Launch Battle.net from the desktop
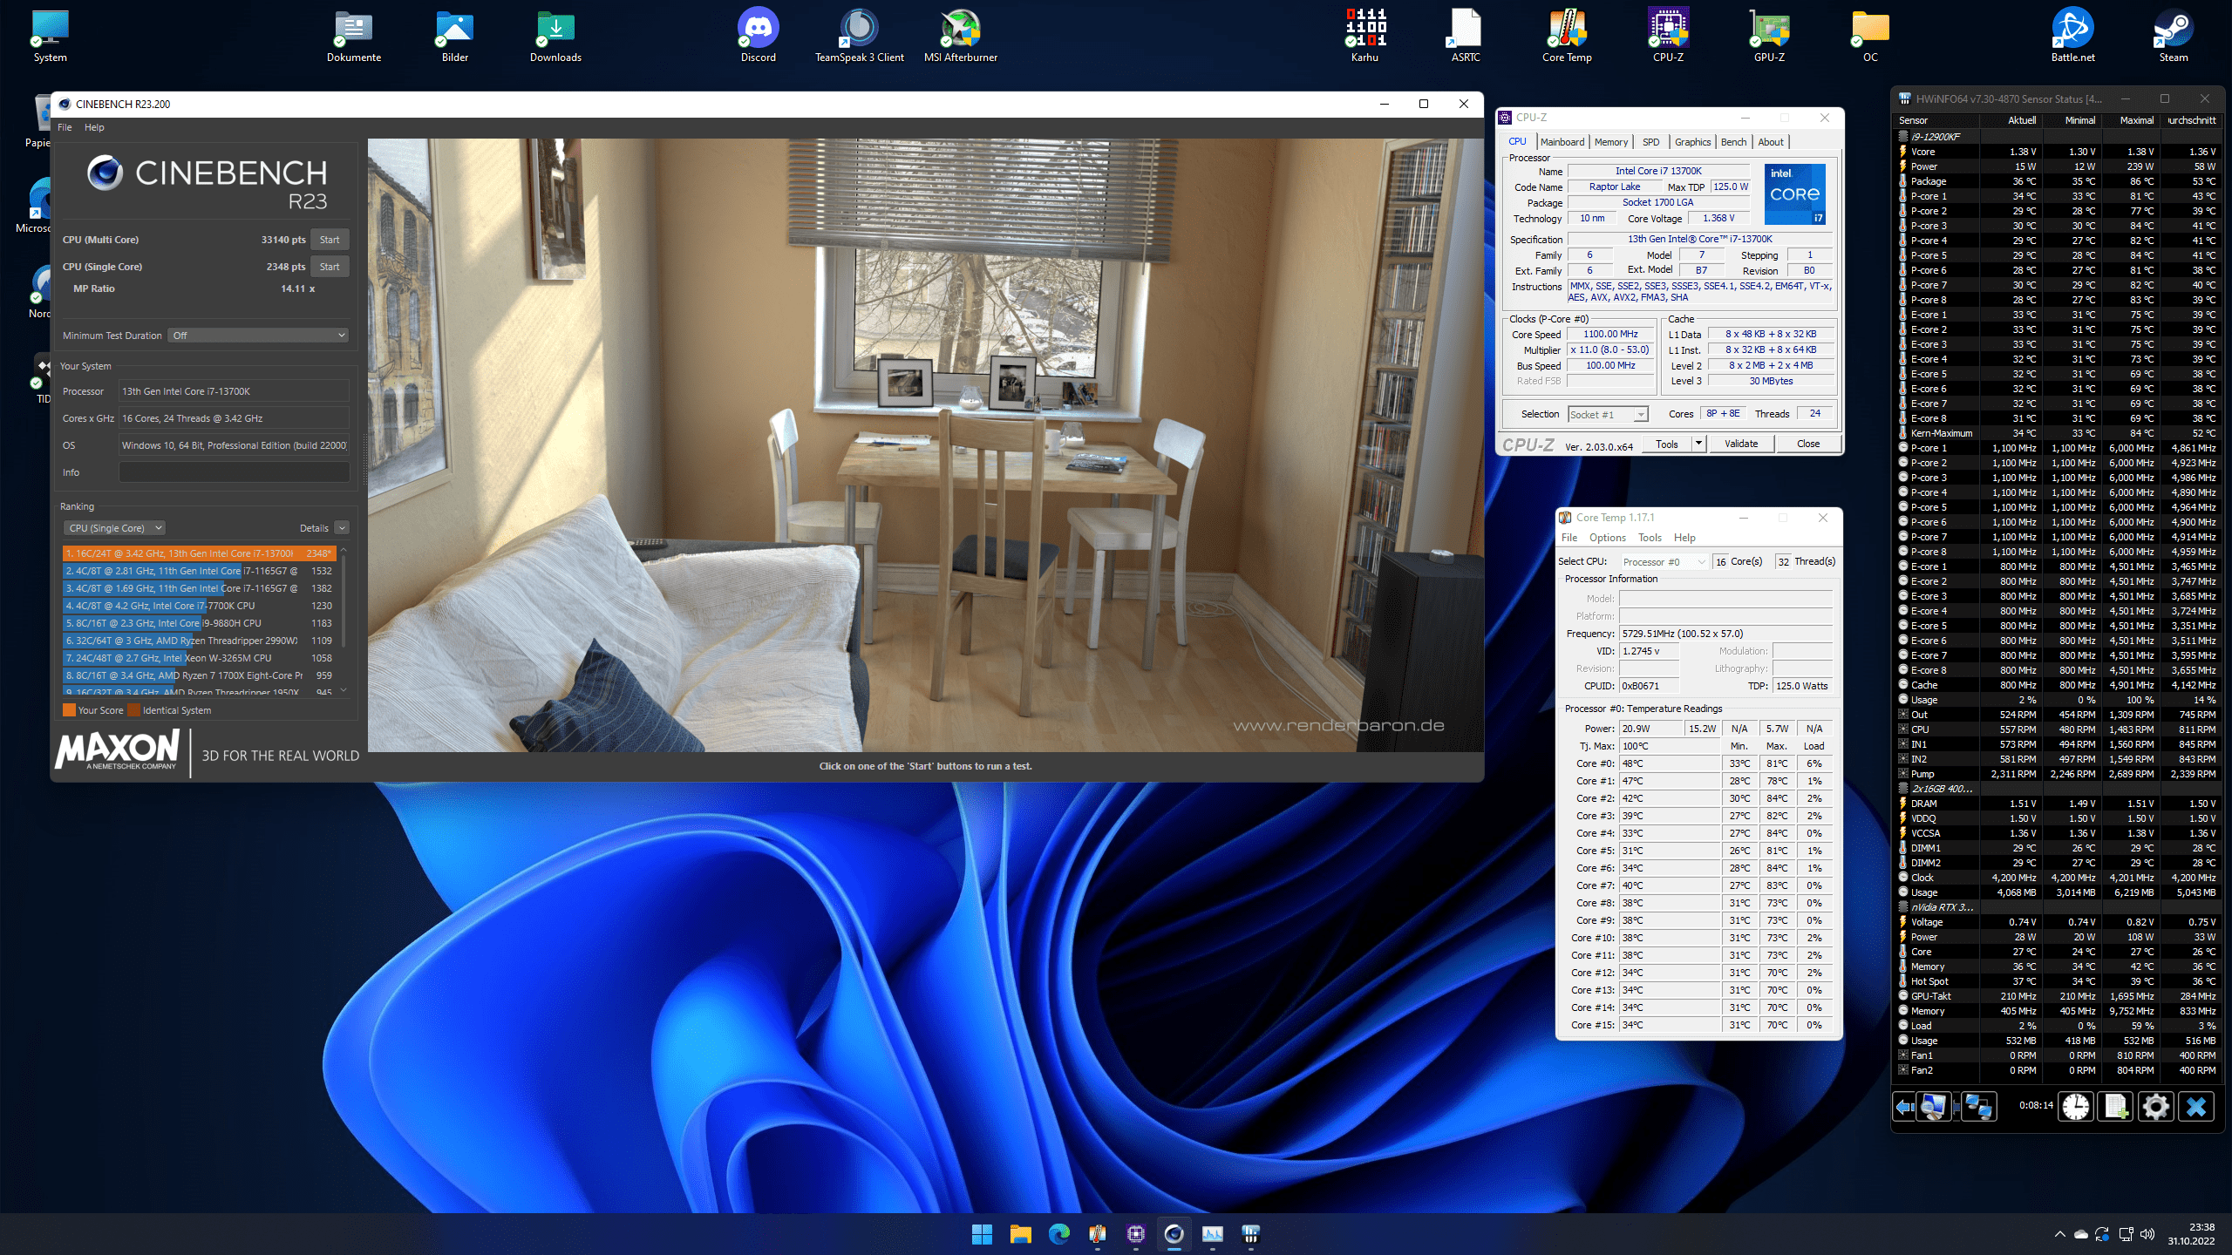The width and height of the screenshot is (2232, 1255). 2072,35
